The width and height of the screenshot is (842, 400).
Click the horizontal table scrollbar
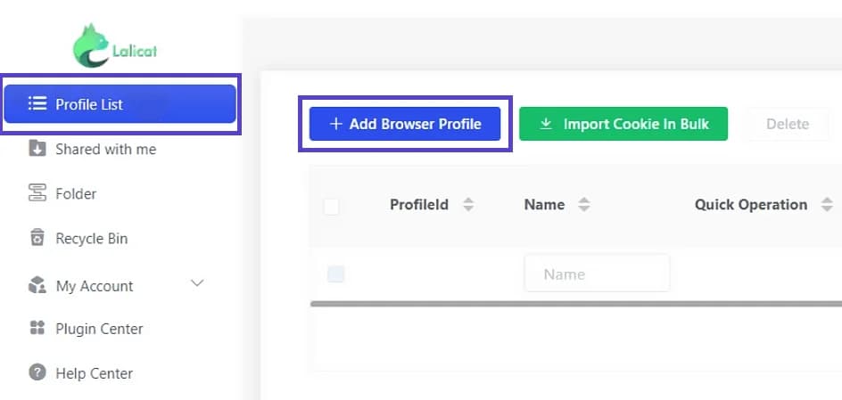[x=575, y=304]
